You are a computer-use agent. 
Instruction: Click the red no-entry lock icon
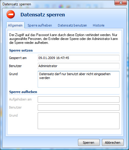click(11, 14)
